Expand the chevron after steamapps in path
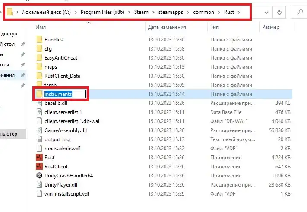307x212 pixels. (188, 13)
